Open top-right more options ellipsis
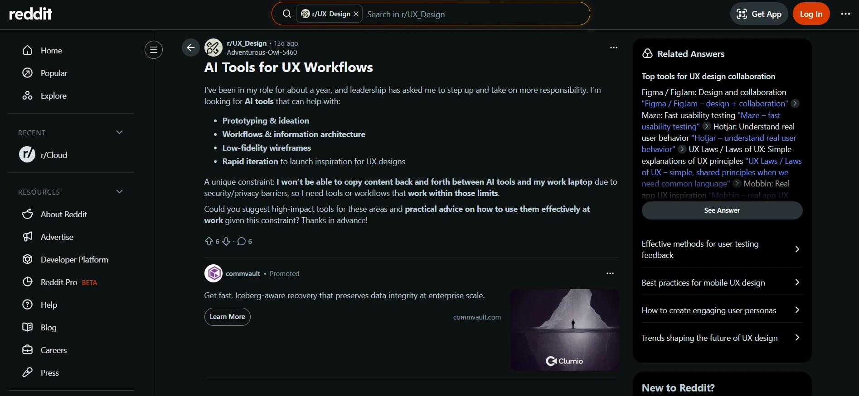 coord(845,14)
